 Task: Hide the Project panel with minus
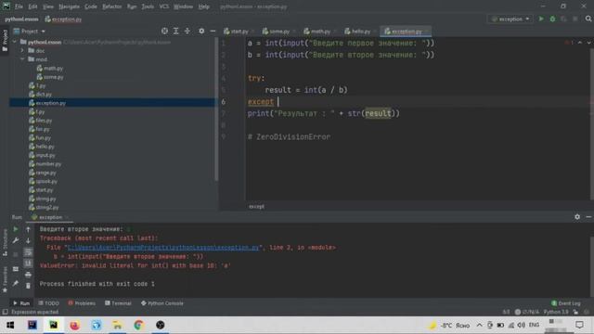click(x=213, y=31)
